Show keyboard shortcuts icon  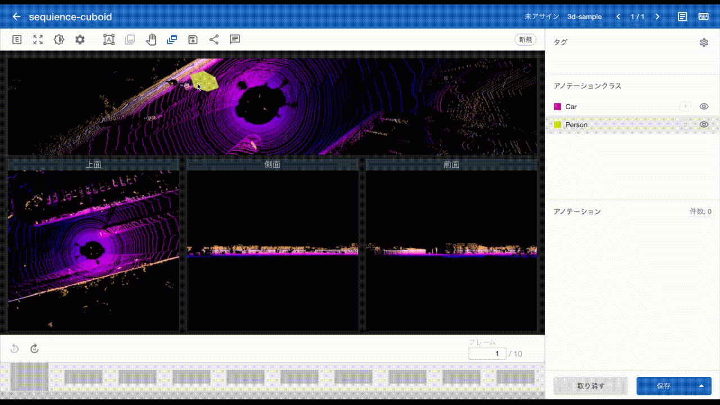[x=704, y=17]
